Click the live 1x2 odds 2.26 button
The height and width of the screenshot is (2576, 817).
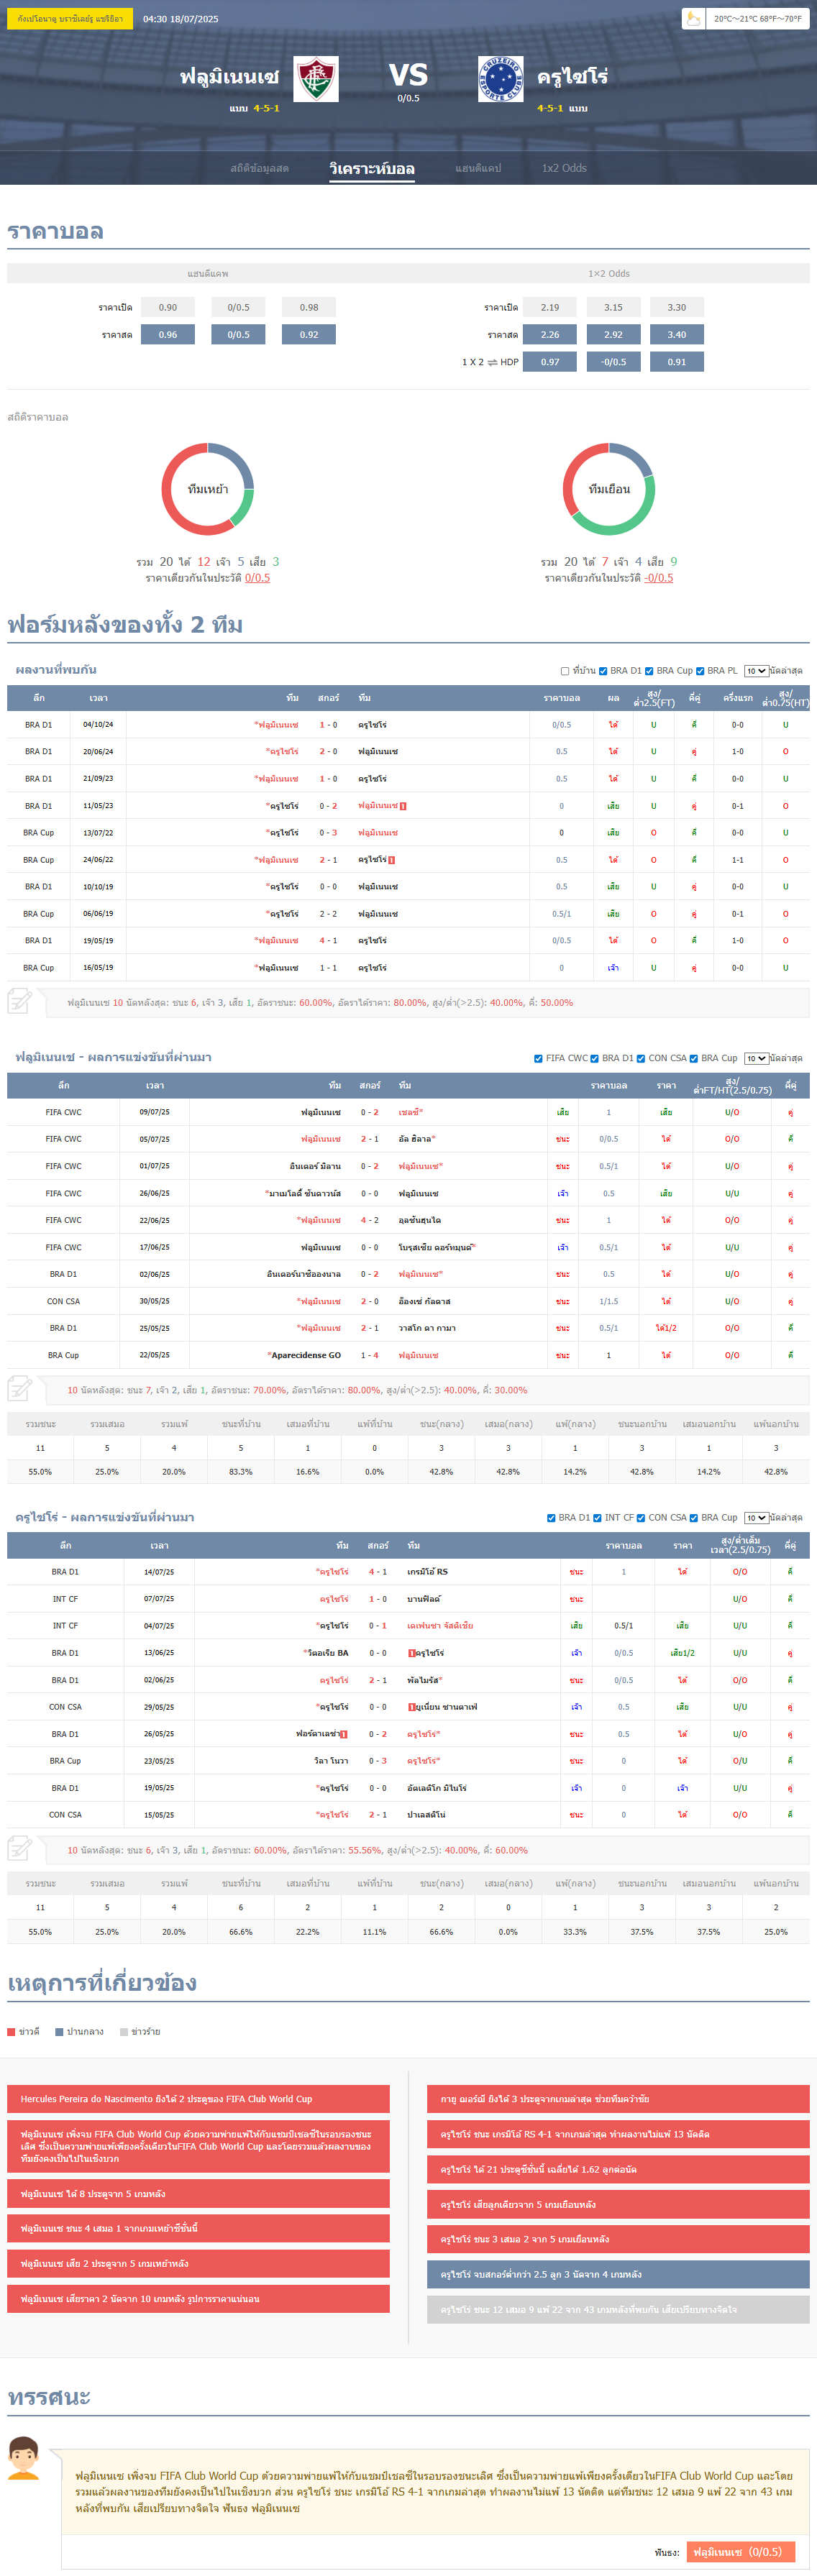pos(550,334)
